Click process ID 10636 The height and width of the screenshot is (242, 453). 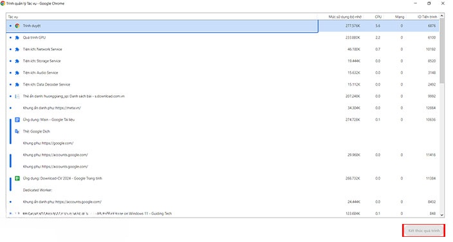click(x=430, y=120)
